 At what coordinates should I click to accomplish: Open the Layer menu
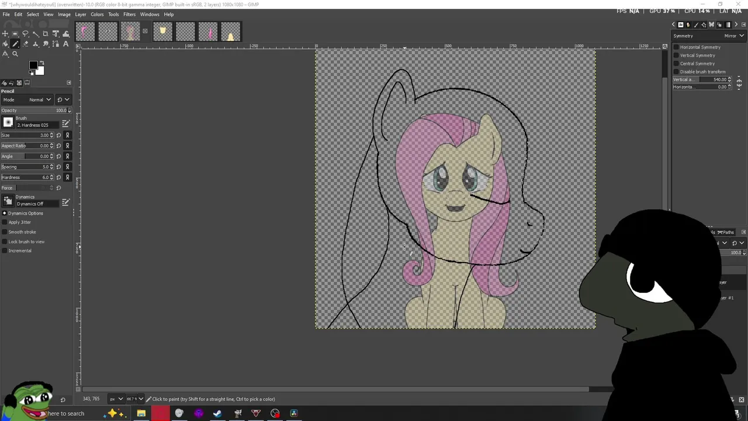tap(80, 14)
